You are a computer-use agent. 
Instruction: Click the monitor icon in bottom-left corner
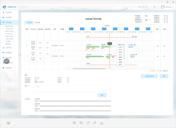click(8, 123)
